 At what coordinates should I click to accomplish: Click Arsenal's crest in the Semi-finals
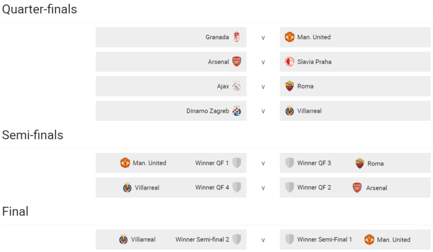point(357,188)
